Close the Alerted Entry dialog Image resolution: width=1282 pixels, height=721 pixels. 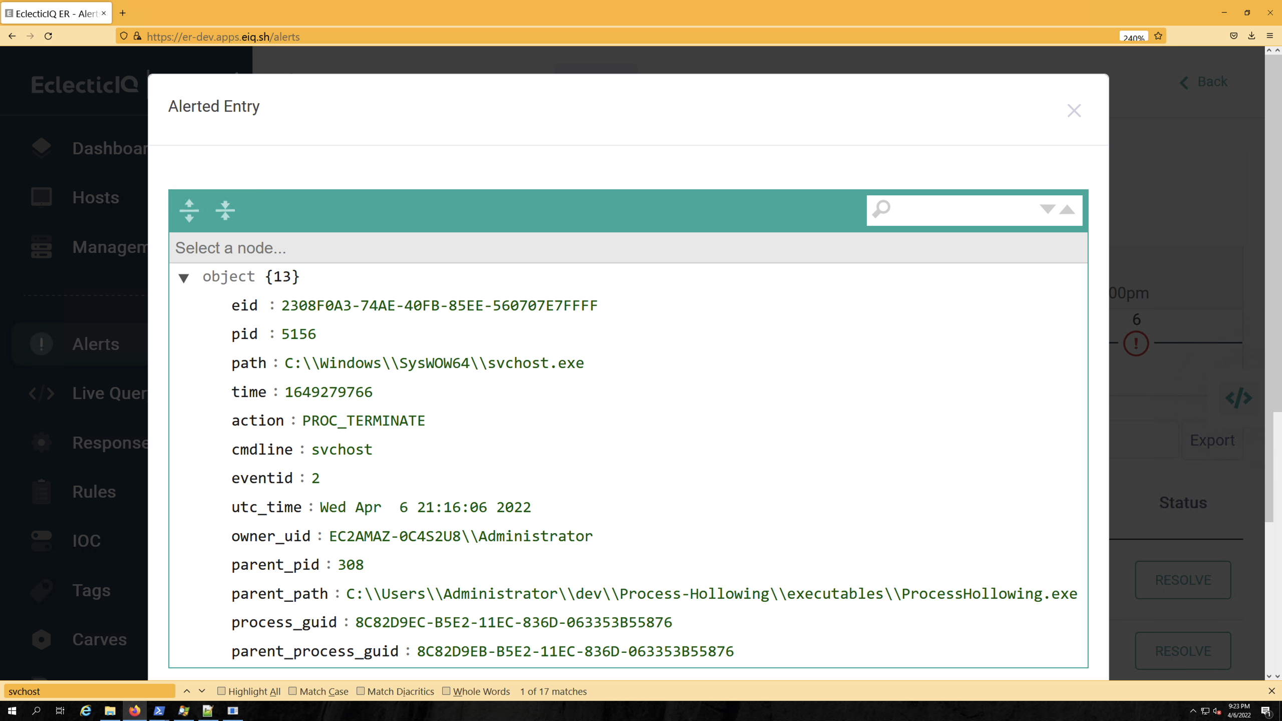coord(1074,111)
